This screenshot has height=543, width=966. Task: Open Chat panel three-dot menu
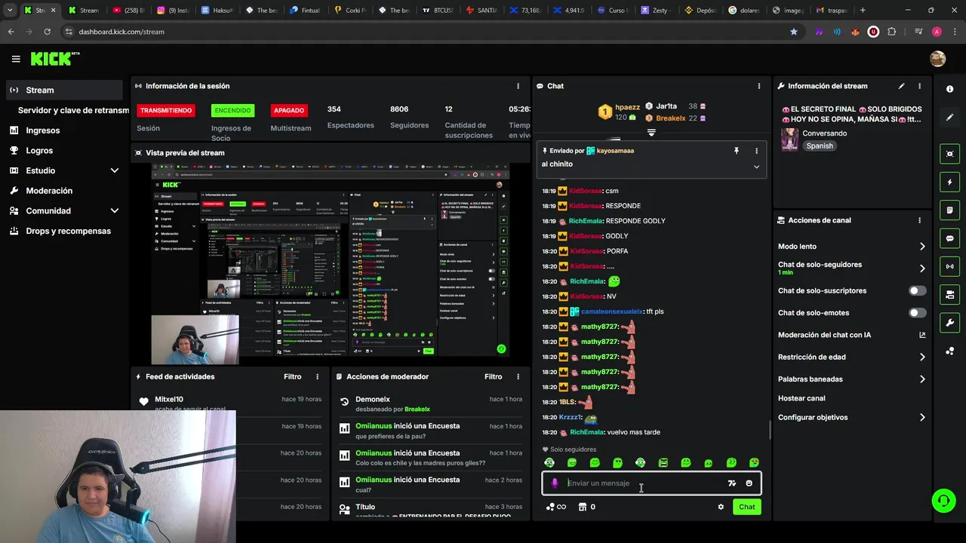(758, 86)
